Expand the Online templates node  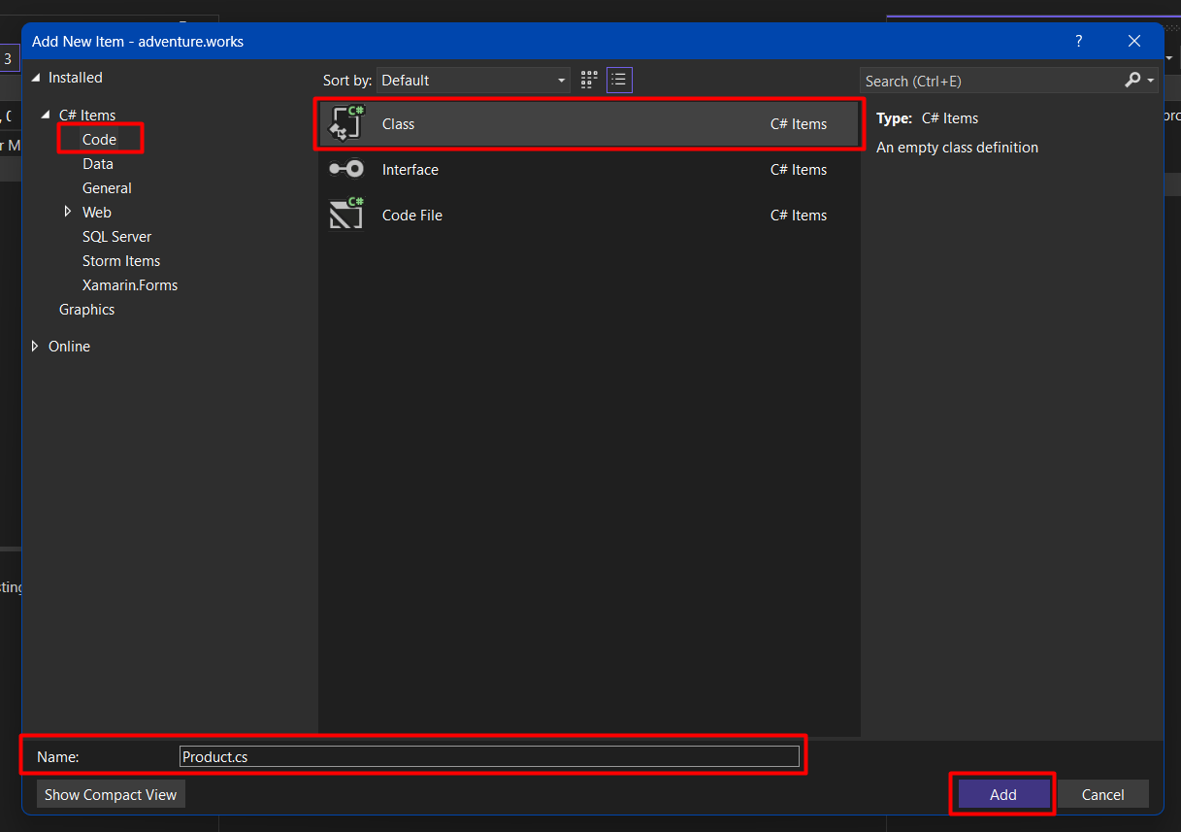coord(36,347)
